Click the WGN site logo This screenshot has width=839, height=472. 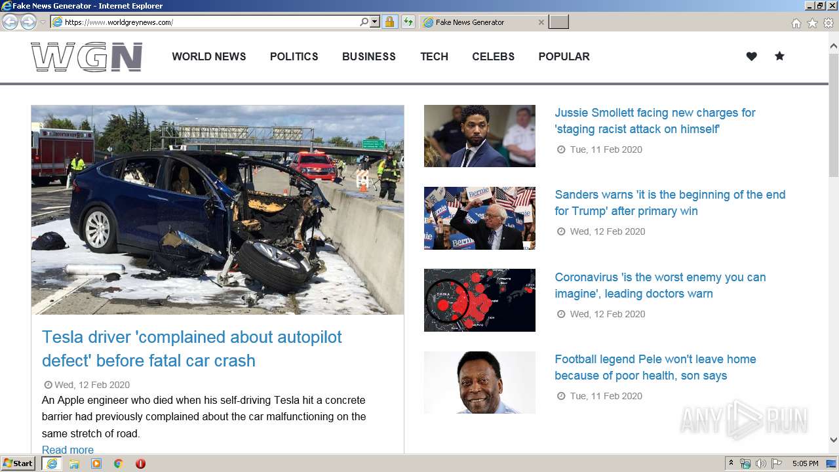pos(87,57)
